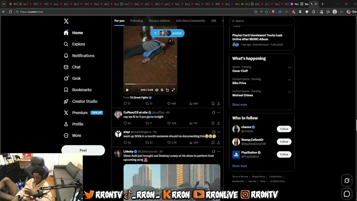Open Chat in sidebar
Screen dimensions: 357x201
tap(72, 67)
